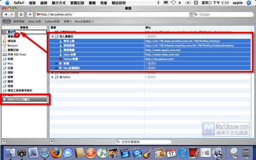Open the 檔案 menu
256x160 pixels.
point(32,3)
